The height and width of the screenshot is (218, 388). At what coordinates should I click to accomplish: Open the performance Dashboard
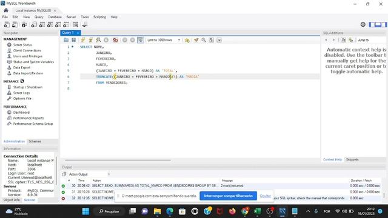21,112
